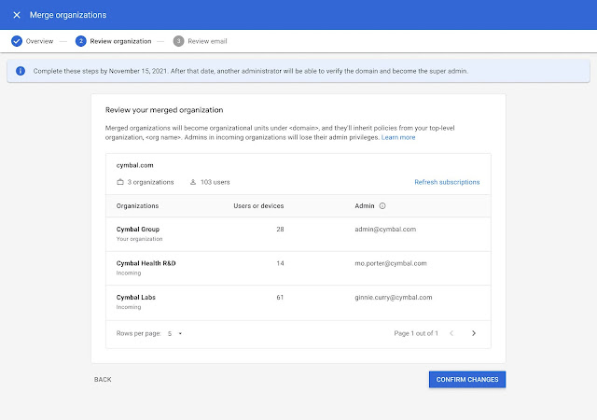597x420 pixels.
Task: Click the November 15, 2021 deadline notice text
Action: coord(251,71)
